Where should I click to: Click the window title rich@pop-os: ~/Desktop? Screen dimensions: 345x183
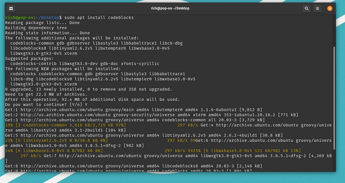(x=170, y=8)
